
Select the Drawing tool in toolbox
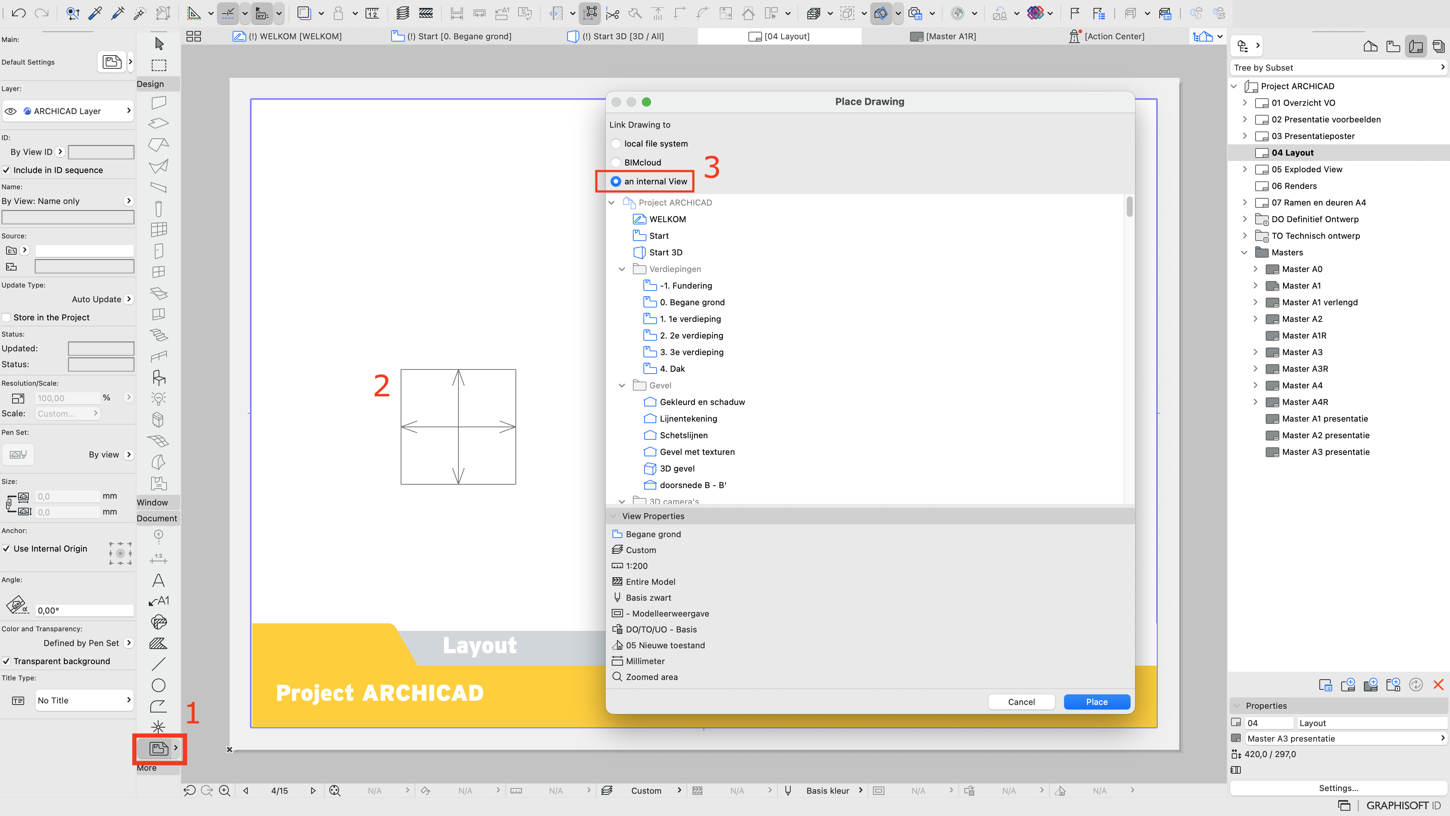point(159,748)
